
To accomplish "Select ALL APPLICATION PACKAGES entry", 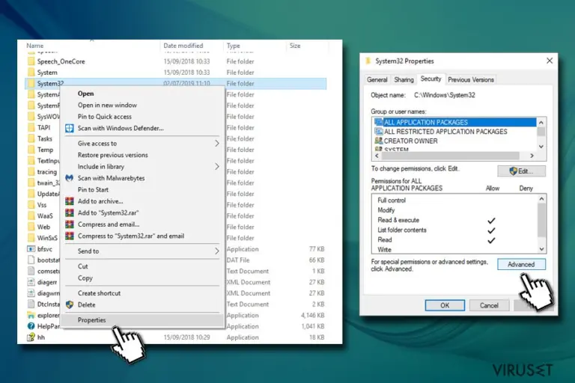I will tap(454, 122).
